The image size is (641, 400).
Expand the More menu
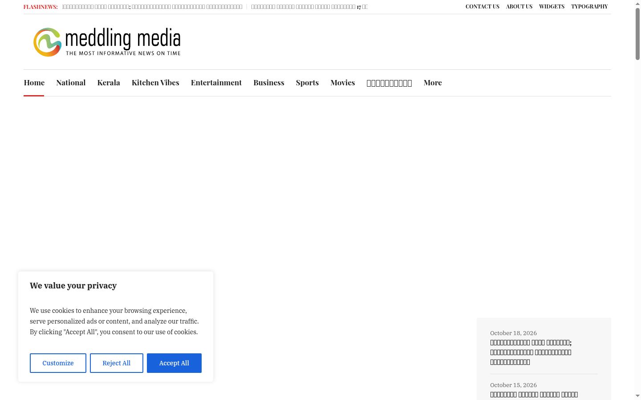(433, 83)
